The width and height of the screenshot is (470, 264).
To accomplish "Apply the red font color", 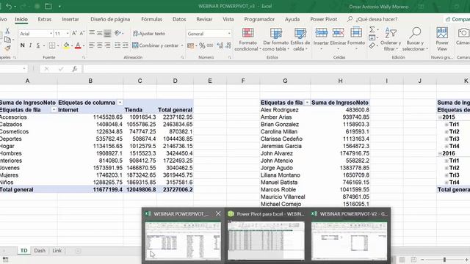I will pos(78,45).
